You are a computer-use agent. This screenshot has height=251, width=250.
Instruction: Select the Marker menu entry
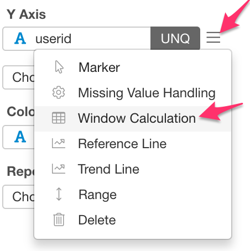133,67
